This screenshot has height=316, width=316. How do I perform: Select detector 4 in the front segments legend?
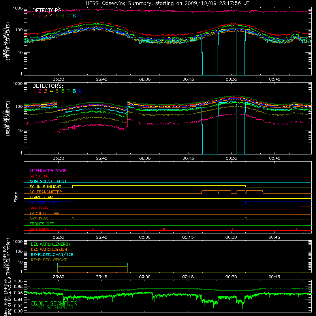coord(51,16)
